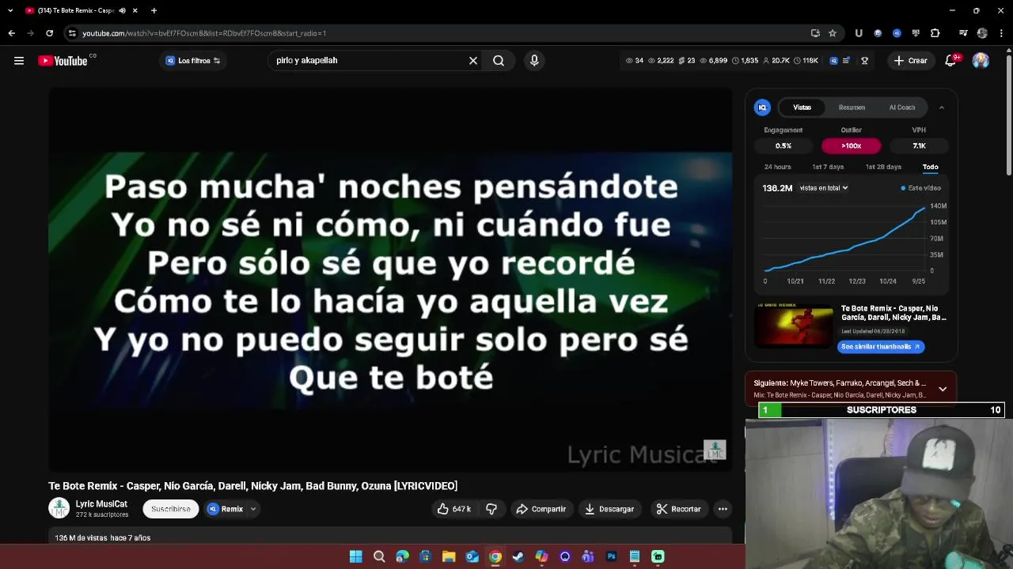Click See similar thumbnails button
Viewport: 1013px width, 569px height.
pyautogui.click(x=880, y=346)
